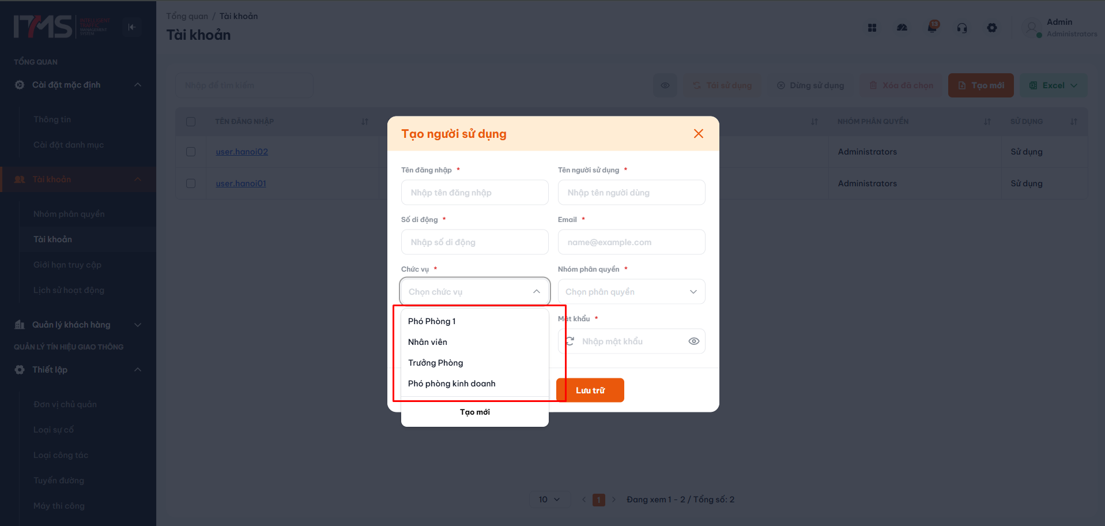The width and height of the screenshot is (1105, 526).
Task: Click the Lưu trữ button
Action: [590, 390]
